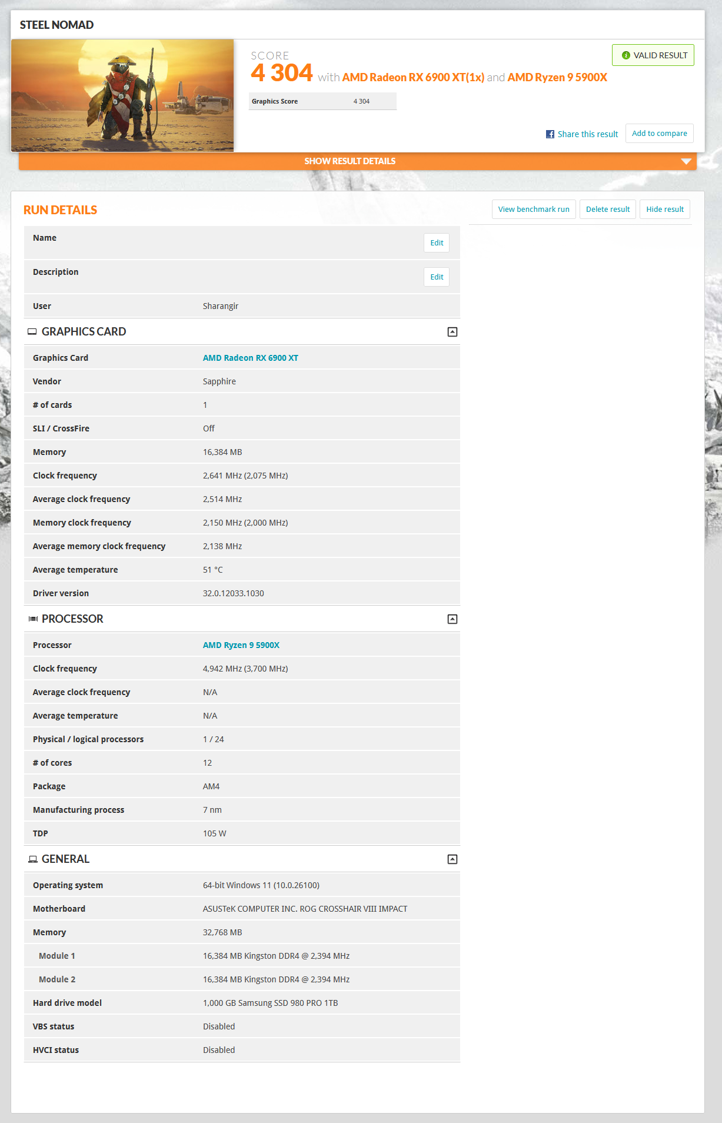Click VBS status Disabled value
The width and height of the screenshot is (722, 1123).
[219, 1026]
